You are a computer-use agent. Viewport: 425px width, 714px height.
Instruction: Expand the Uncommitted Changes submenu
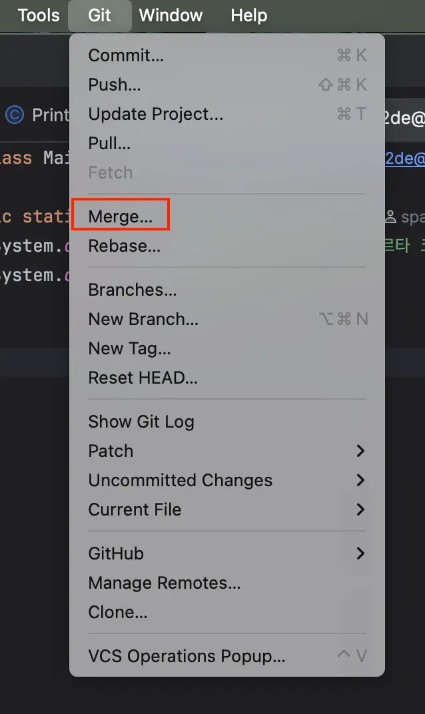[360, 480]
